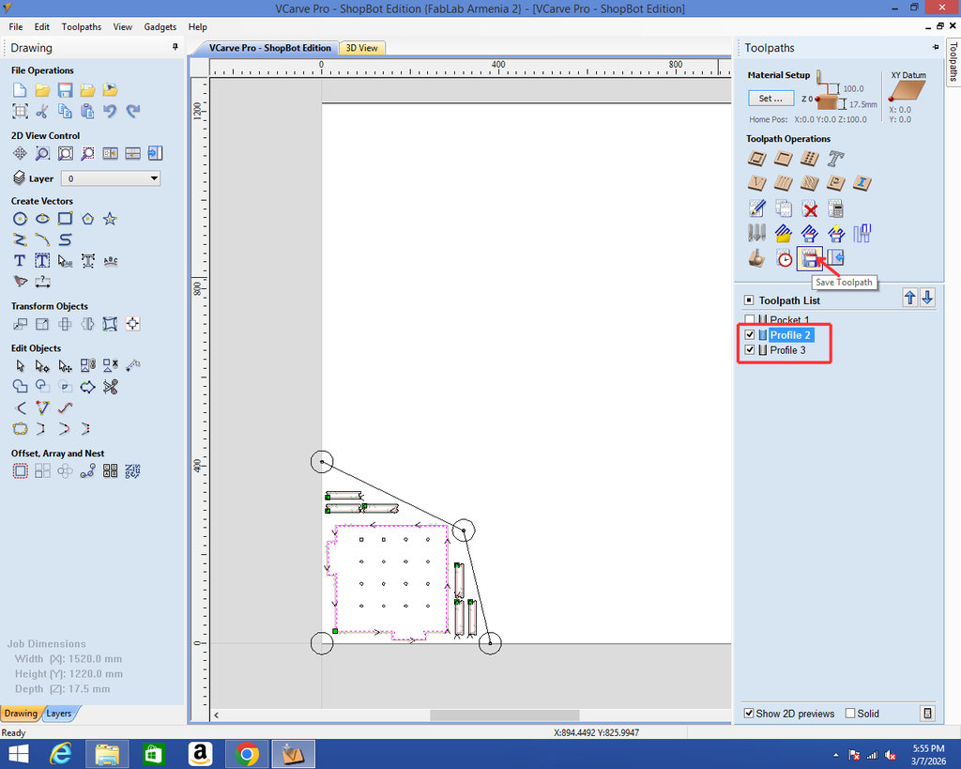Move toolpath up arrow
The width and height of the screenshot is (961, 769).
(x=910, y=298)
